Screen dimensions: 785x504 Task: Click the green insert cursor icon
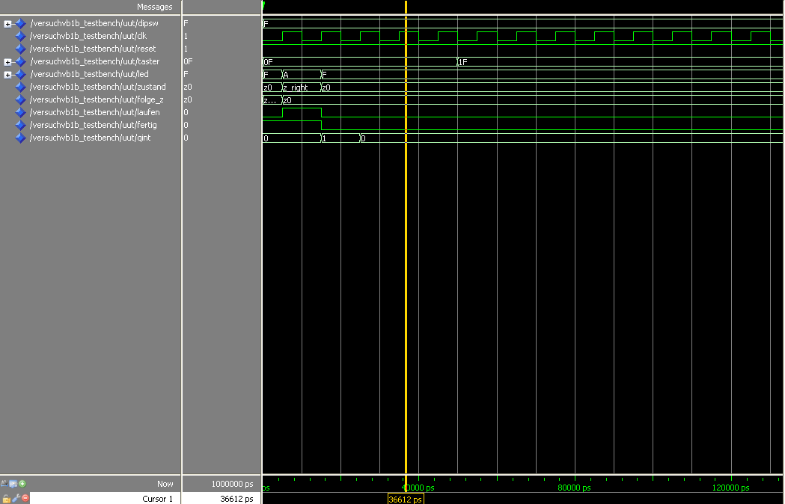click(22, 484)
